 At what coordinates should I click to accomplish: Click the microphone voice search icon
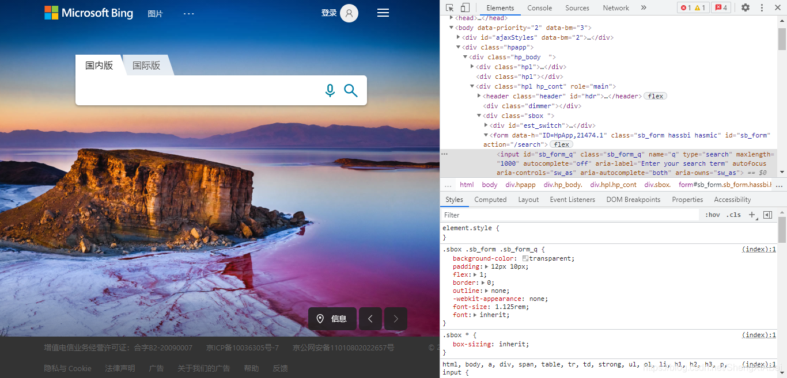[330, 90]
